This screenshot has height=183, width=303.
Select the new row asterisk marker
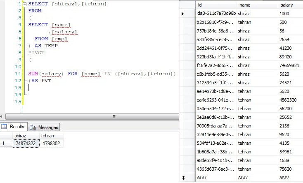point(183,178)
